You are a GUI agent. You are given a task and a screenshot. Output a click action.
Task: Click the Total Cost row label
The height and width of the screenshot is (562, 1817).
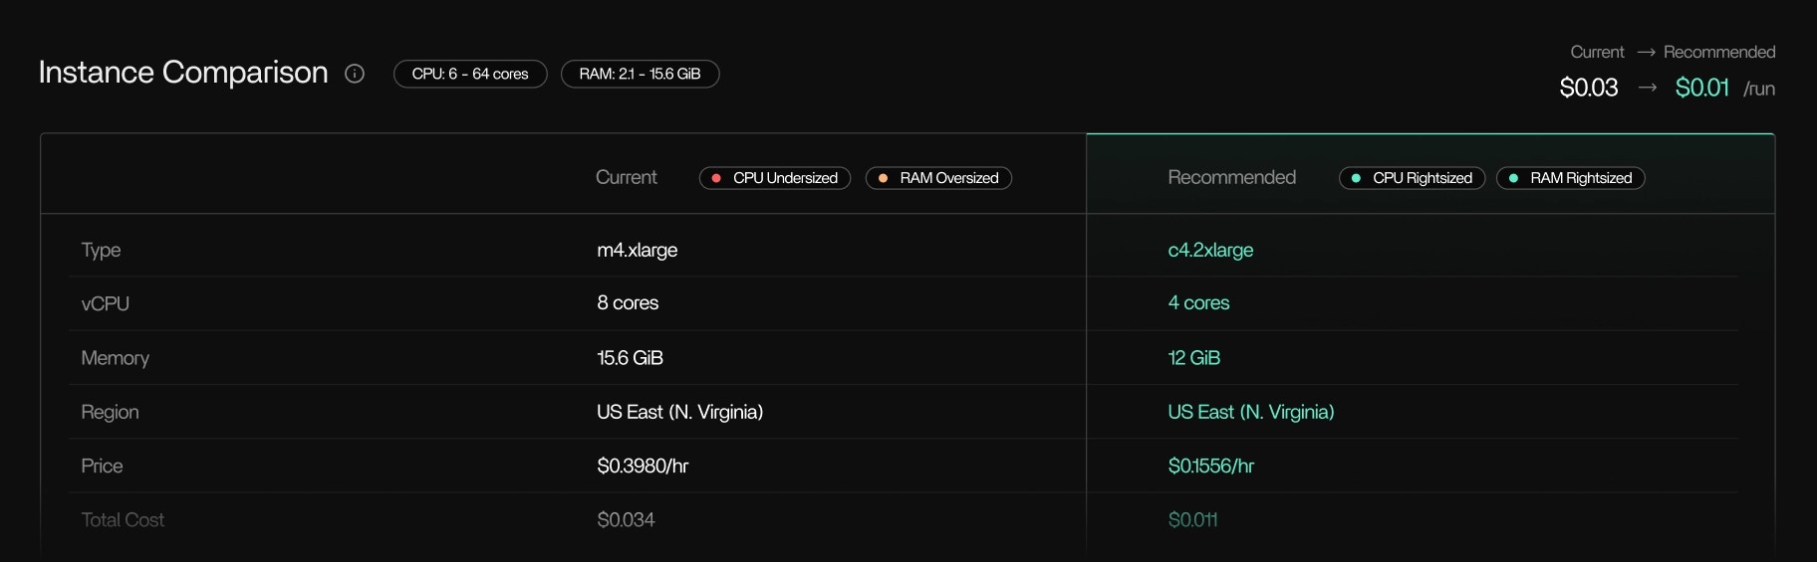click(123, 519)
